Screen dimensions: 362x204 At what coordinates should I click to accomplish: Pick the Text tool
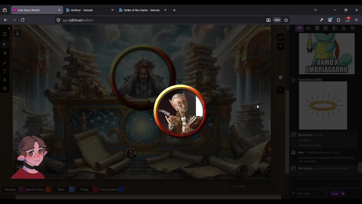5,71
